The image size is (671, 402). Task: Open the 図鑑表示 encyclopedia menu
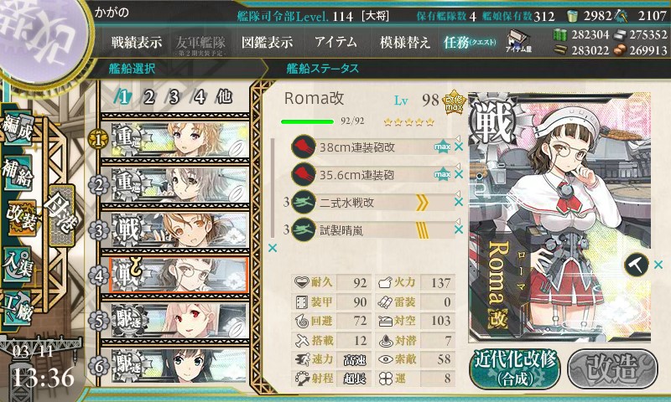(x=267, y=42)
